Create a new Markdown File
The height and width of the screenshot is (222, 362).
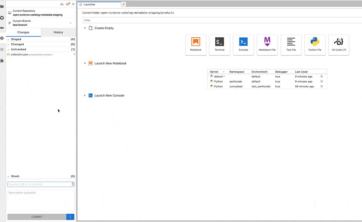[267, 45]
